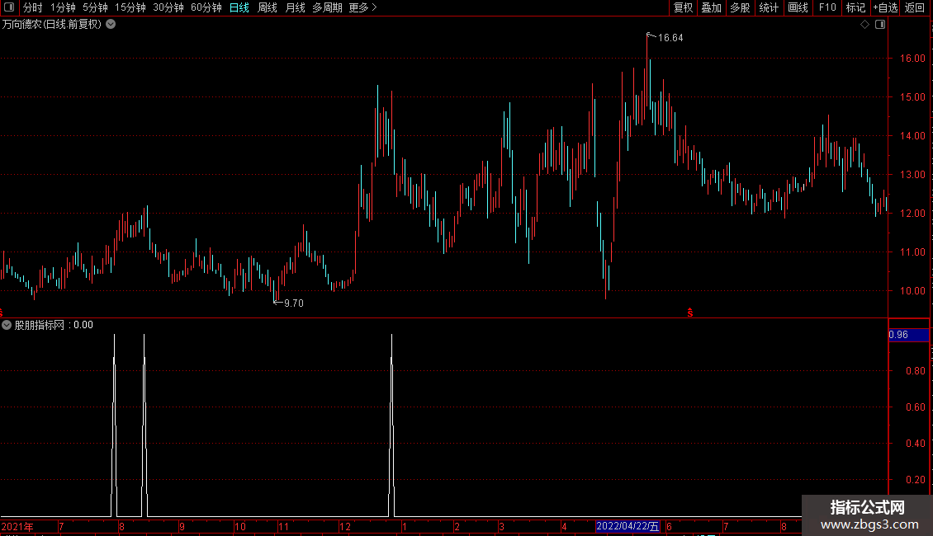Switch to 周线 weekly chart
This screenshot has height=536, width=933.
(x=268, y=7)
